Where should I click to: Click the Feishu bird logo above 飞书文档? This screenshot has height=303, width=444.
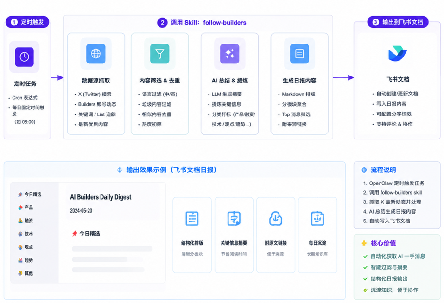pos(397,54)
